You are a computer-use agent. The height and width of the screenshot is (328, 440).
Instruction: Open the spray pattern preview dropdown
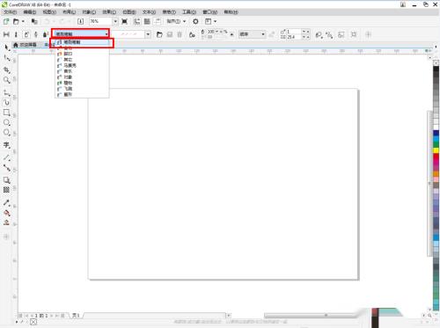pyautogui.click(x=148, y=34)
